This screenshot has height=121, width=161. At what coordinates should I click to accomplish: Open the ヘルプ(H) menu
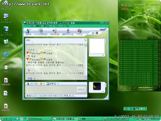click(65, 26)
